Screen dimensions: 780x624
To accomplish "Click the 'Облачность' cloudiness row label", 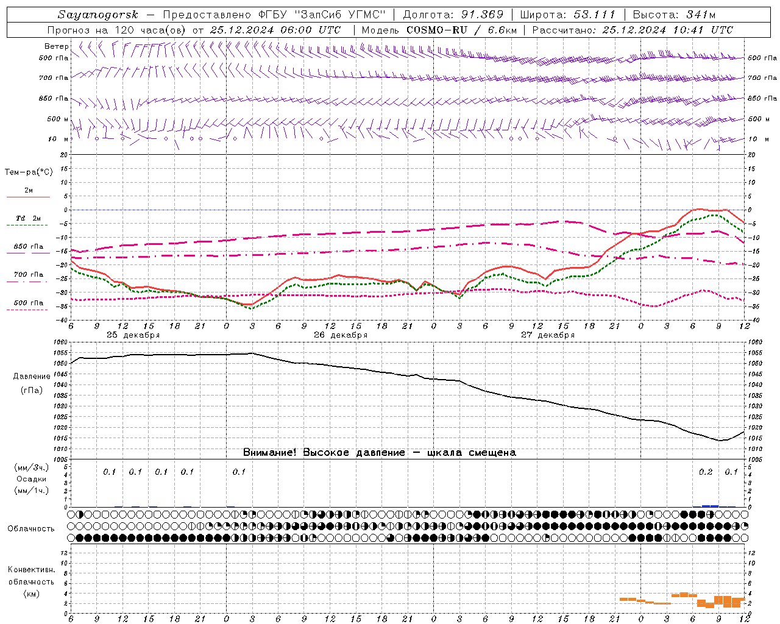I will click(31, 529).
